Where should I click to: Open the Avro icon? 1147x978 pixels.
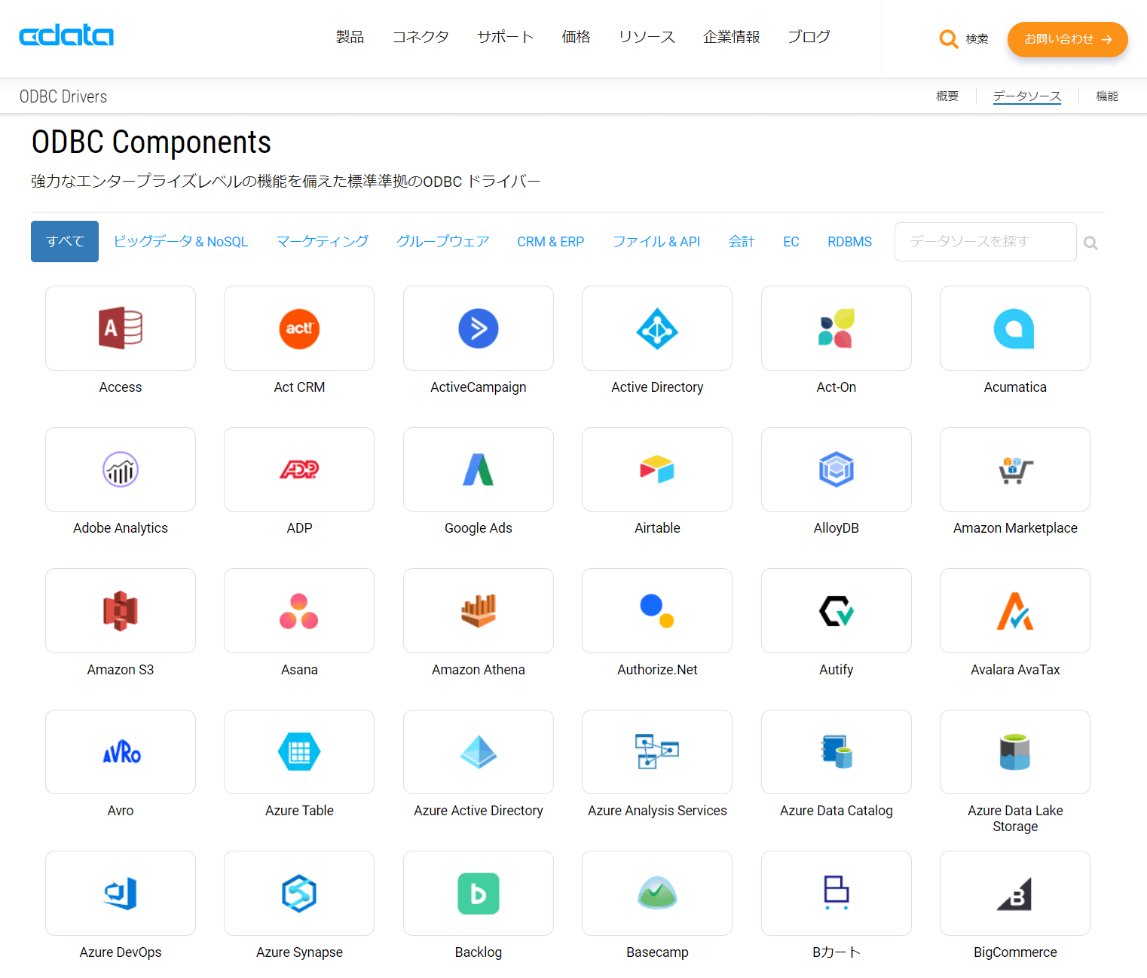pyautogui.click(x=121, y=752)
